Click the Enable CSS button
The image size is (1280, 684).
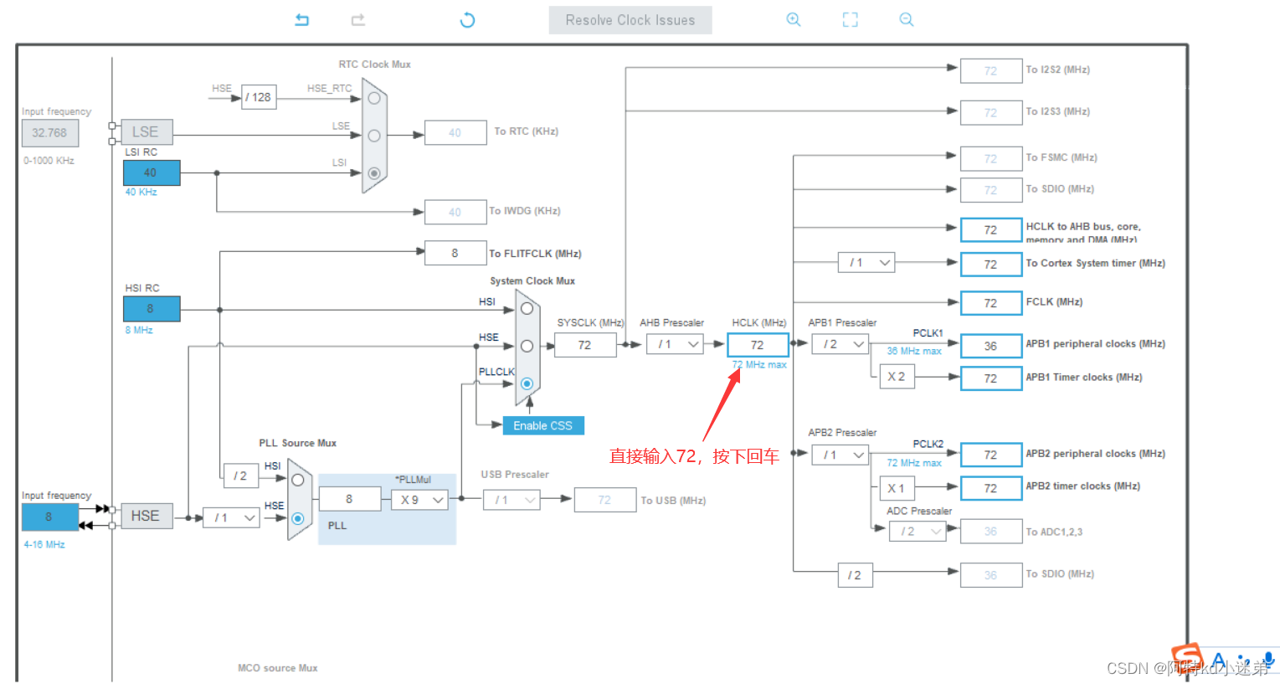click(x=543, y=425)
